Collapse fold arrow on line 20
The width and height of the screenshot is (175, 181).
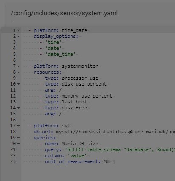(18, 144)
